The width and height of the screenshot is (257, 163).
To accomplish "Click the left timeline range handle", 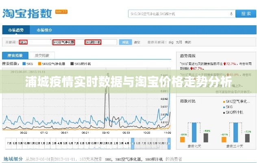I will [x=133, y=143].
